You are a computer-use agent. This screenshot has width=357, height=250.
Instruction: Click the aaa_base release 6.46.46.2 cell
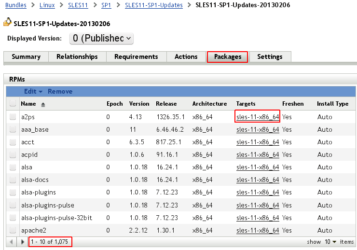(x=170, y=129)
